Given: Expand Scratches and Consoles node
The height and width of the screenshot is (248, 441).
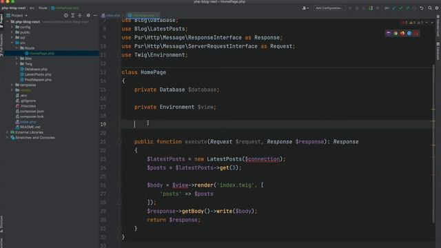Looking at the screenshot, I should tap(8, 138).
